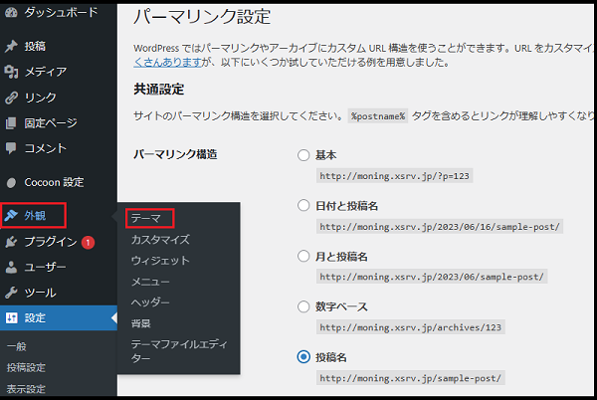Click the pushpin icon beside 投稿
597x400 pixels.
[11, 46]
